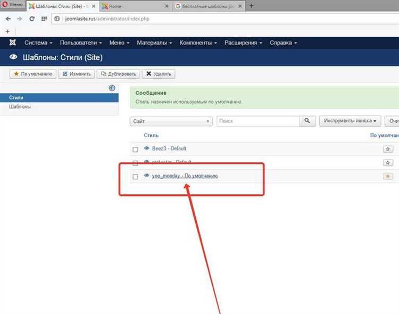The image size is (399, 314).
Task: Open the Расширения menu
Action: 243,43
